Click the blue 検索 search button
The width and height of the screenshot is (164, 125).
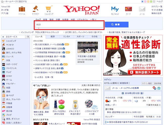pyautogui.click(x=117, y=24)
